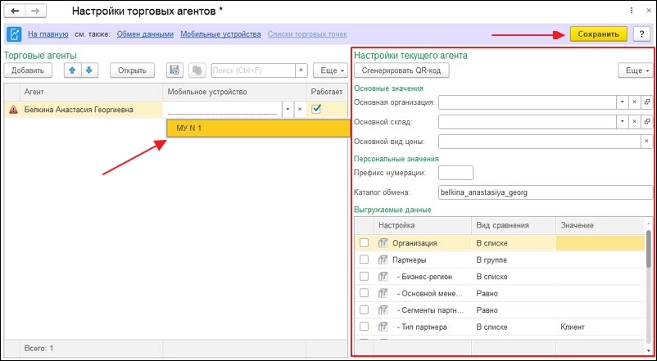This screenshot has height=361, width=657.
Task: Toggle Работает checkbox for Белкина
Action: click(315, 109)
